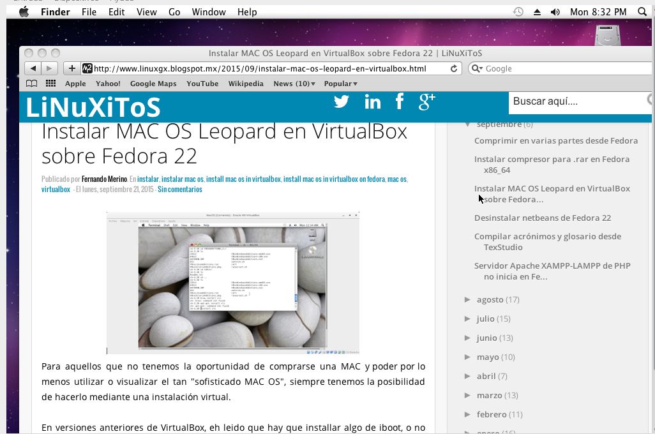The image size is (655, 434).
Task: Open Google search engine chooser magnifier
Action: [476, 68]
